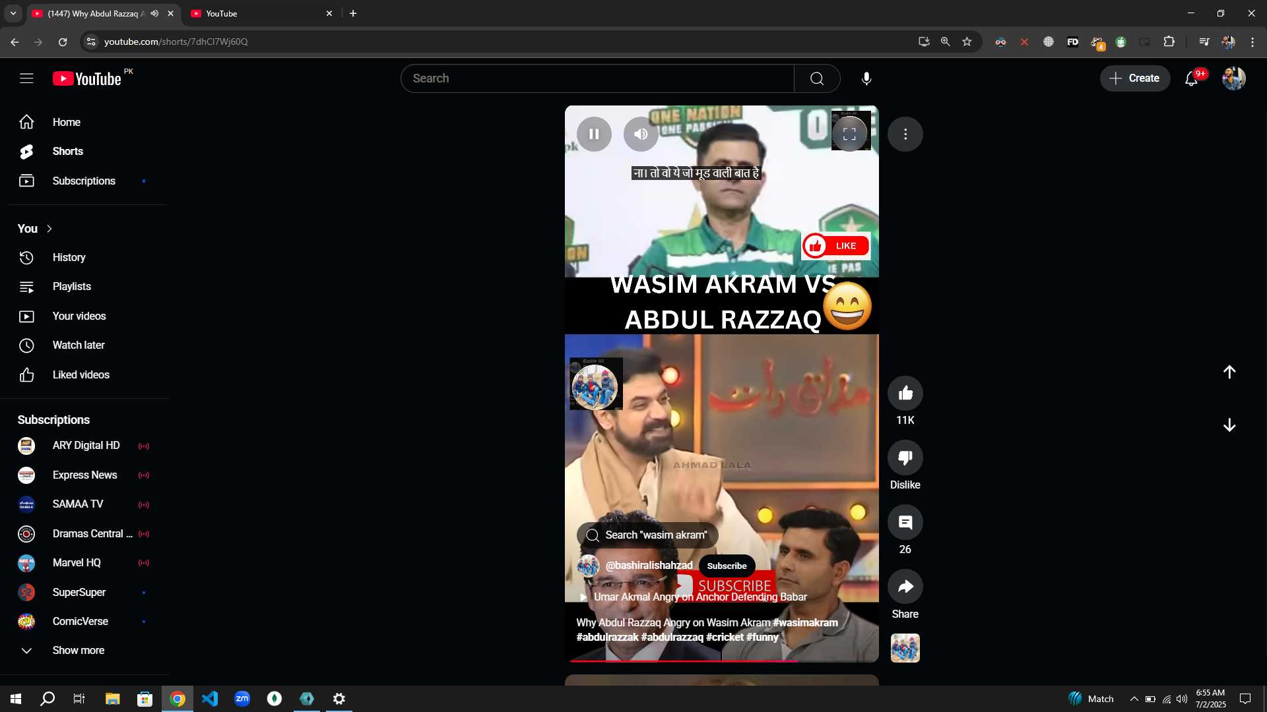Click the #cricket hashtag

tap(725, 637)
